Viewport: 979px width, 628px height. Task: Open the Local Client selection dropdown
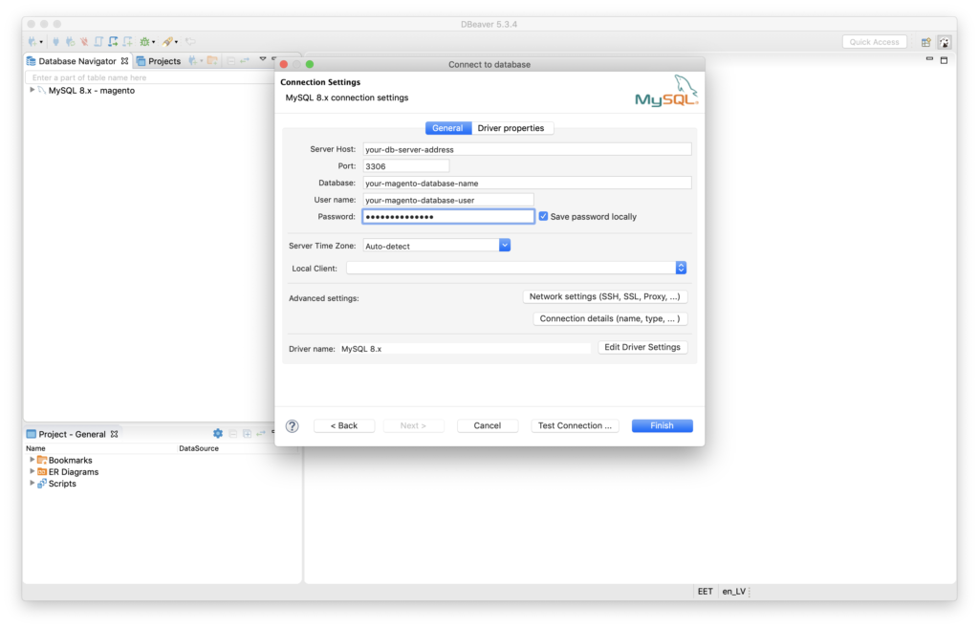680,268
